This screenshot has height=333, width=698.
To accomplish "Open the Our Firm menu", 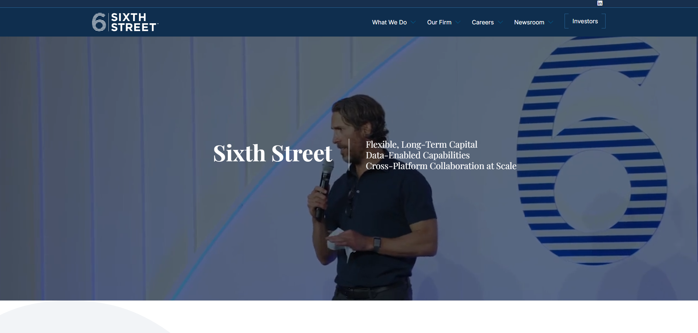I will (x=439, y=23).
